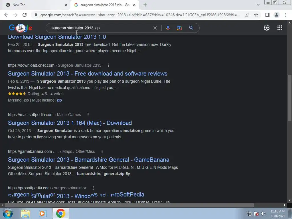292x219 pixels.
Task: Close the New Tab tab
Action: 66,5
